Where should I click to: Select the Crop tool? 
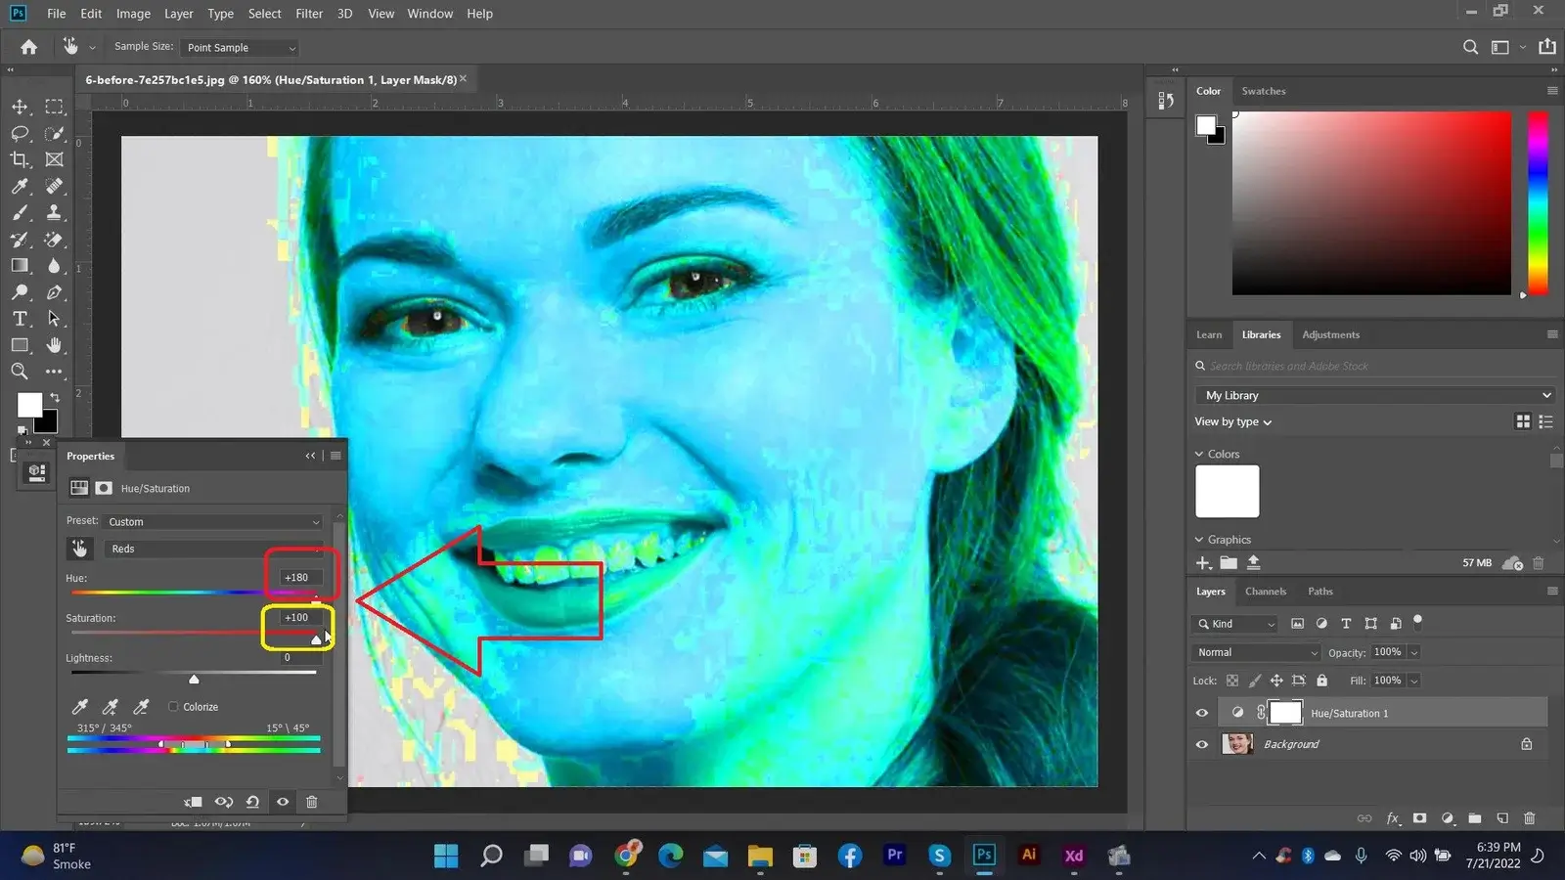[x=20, y=159]
